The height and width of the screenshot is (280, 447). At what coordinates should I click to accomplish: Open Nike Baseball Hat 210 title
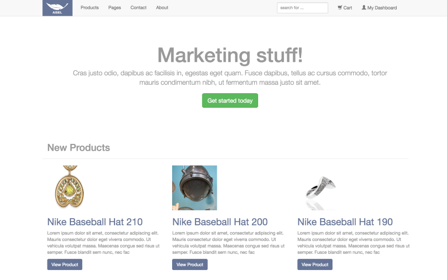coord(95,222)
